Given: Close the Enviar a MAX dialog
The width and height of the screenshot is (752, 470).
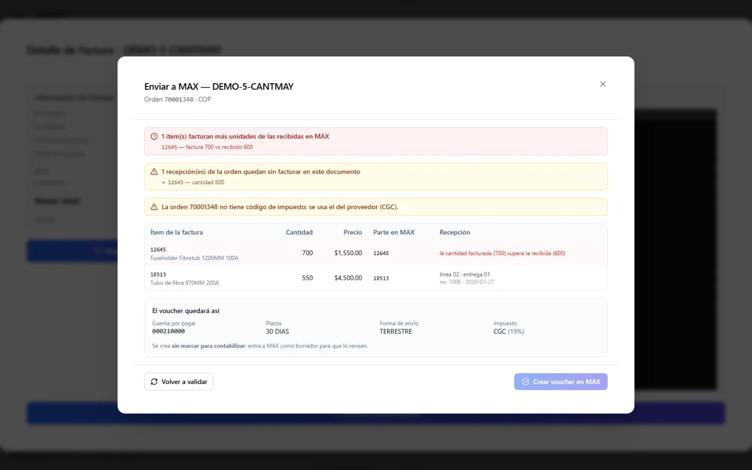Looking at the screenshot, I should coord(603,84).
